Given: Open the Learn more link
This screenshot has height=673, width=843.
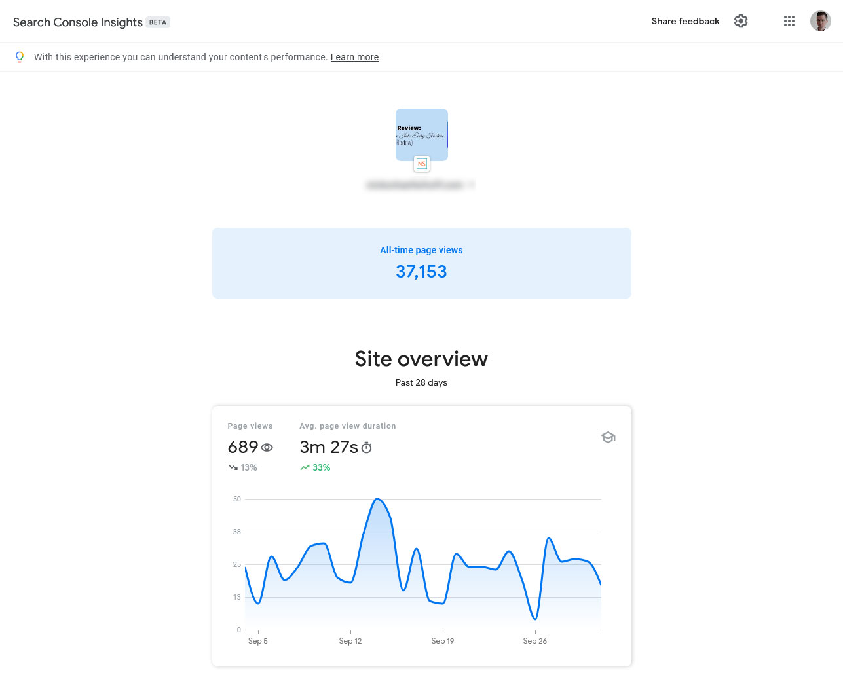Looking at the screenshot, I should (354, 57).
